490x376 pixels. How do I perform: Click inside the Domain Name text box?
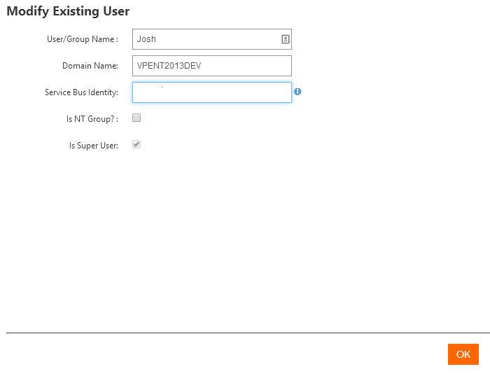click(211, 66)
